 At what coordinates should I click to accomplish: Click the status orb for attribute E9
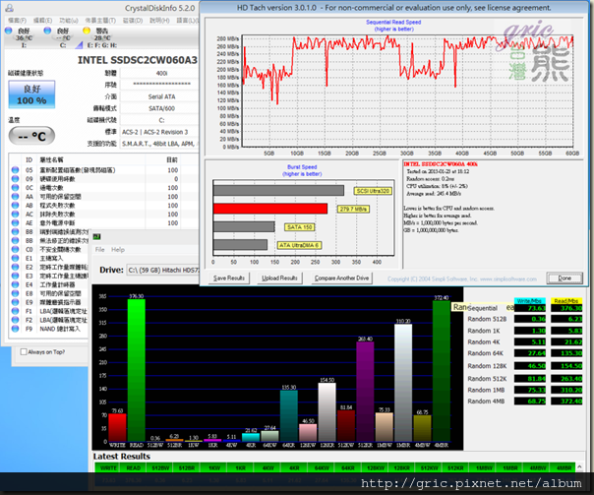[15, 302]
